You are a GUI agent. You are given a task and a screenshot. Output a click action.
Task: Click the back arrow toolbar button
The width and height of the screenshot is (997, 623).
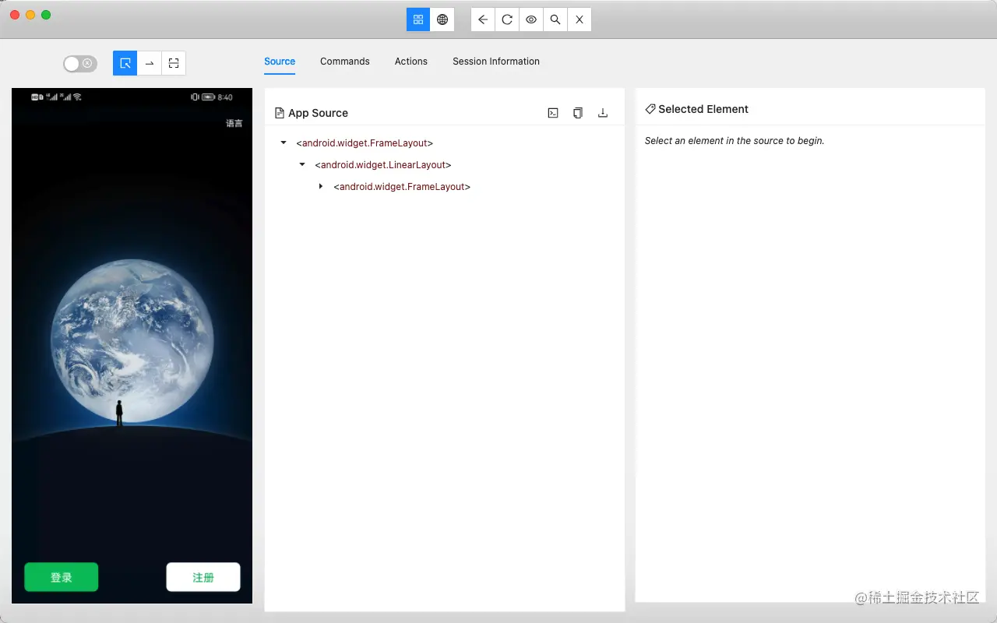point(483,19)
